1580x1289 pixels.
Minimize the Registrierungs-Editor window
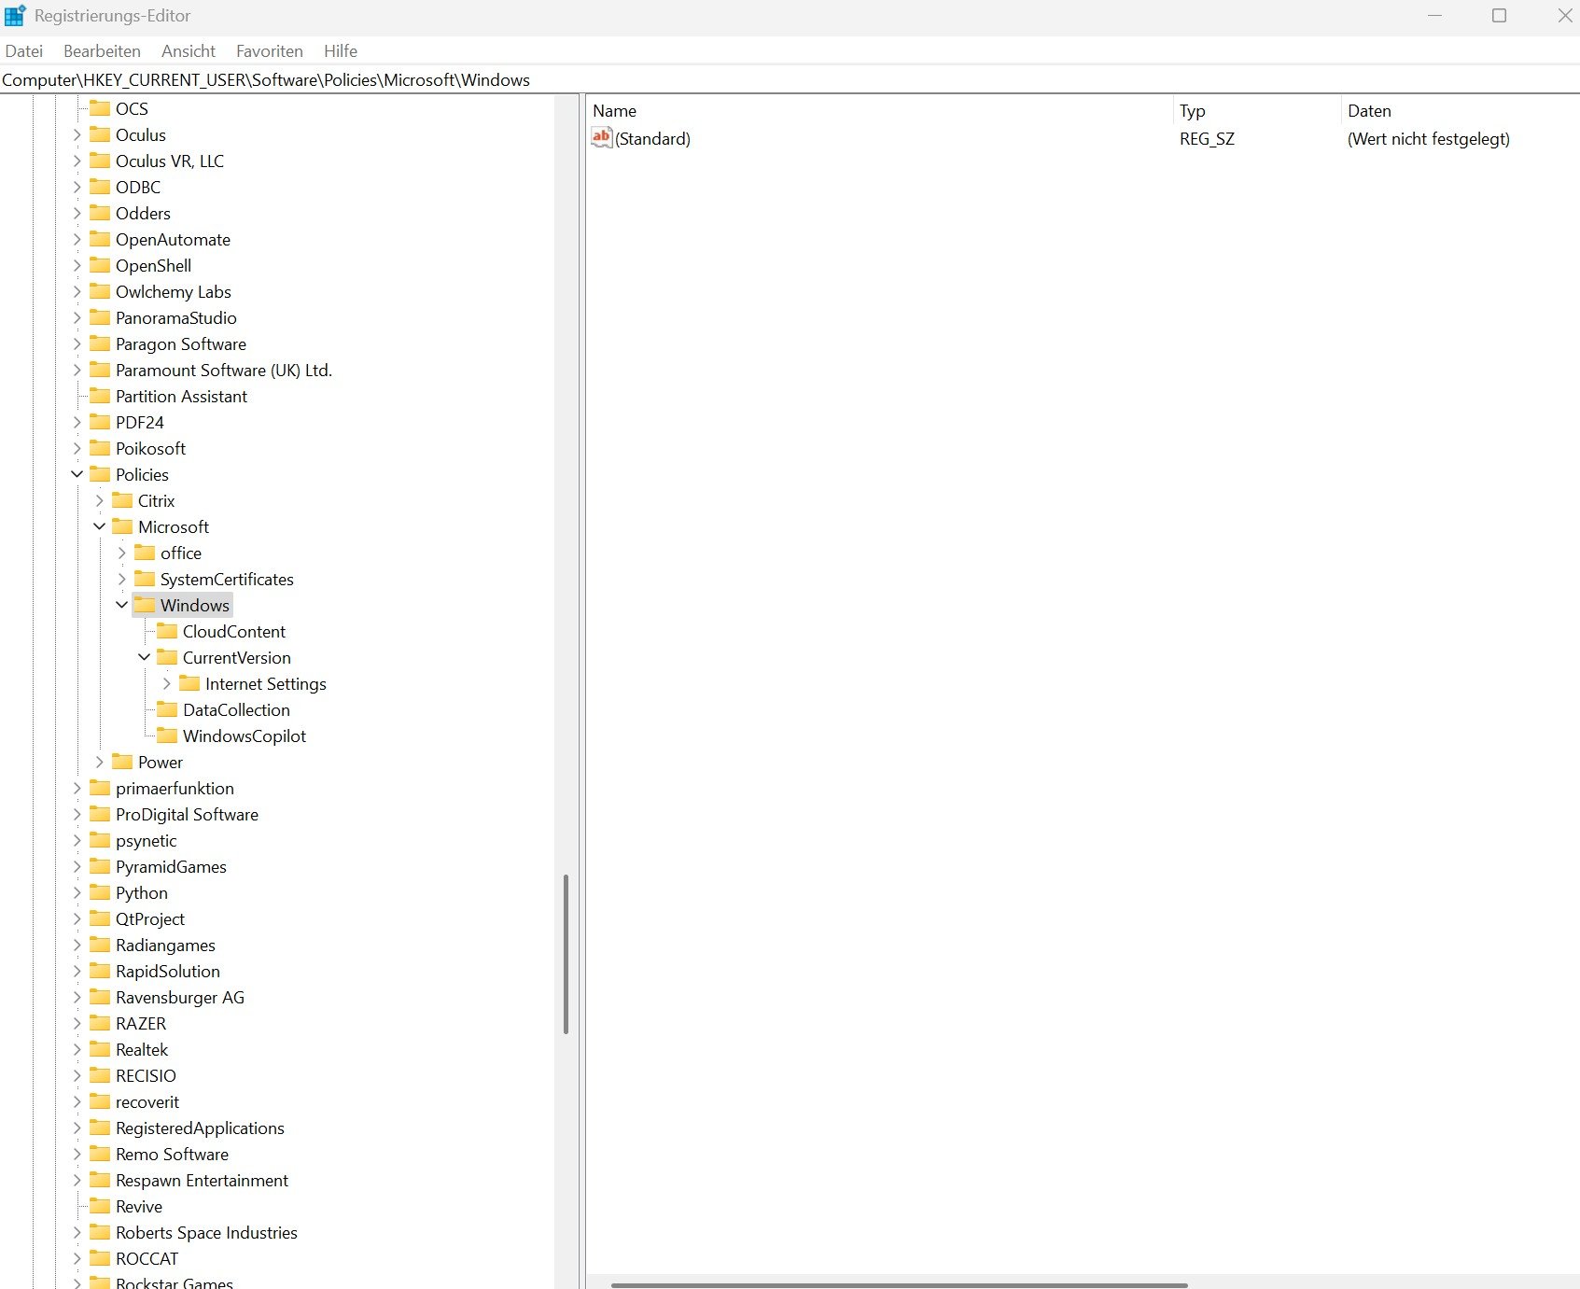(1435, 16)
